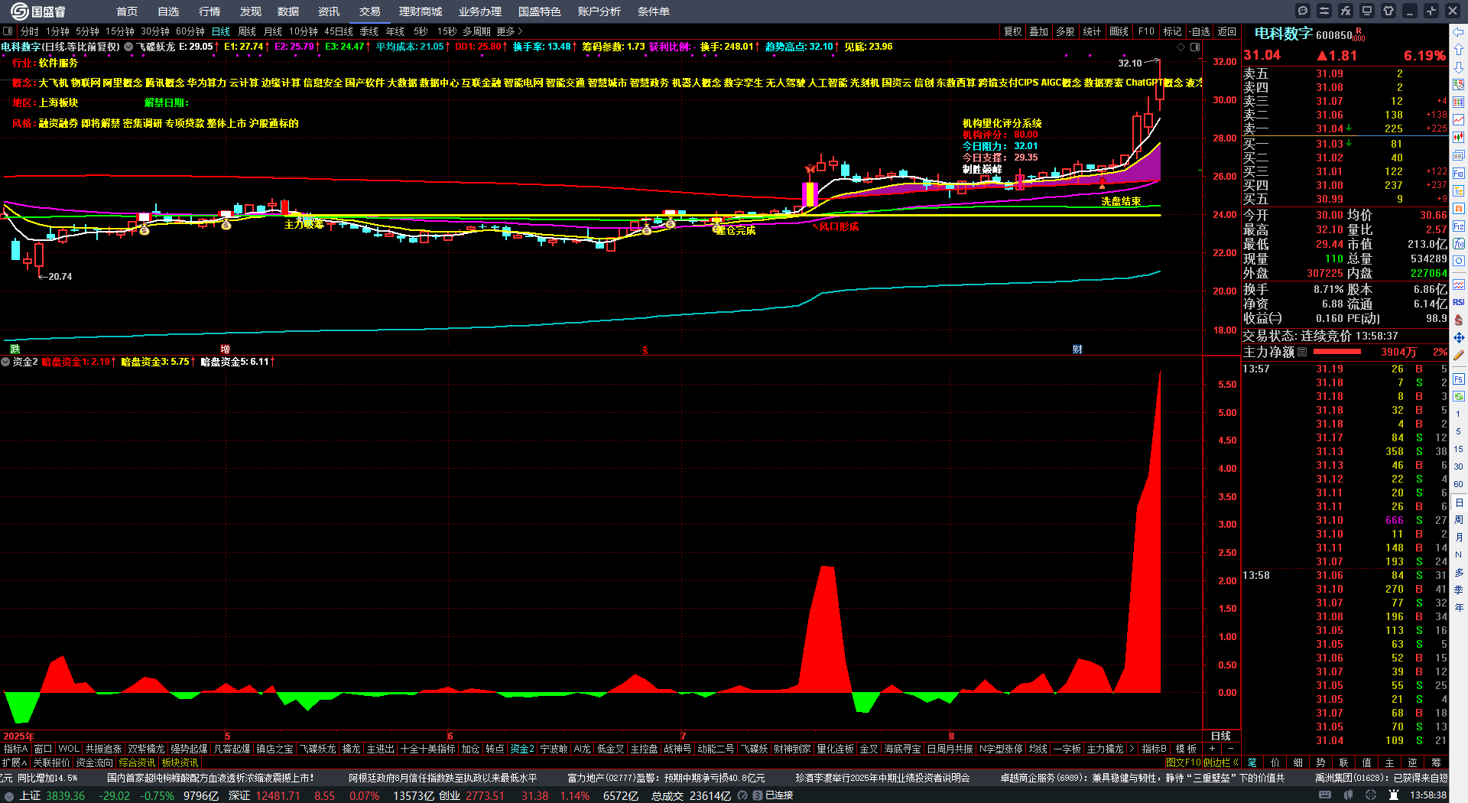The height and width of the screenshot is (803, 1468).
Task: Click the round arrow icon beside stock title
Action: coord(128,47)
